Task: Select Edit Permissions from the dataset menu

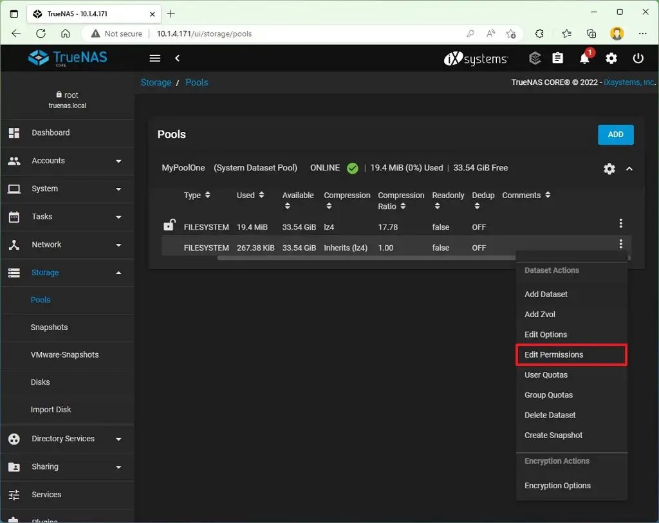Action: coord(555,354)
